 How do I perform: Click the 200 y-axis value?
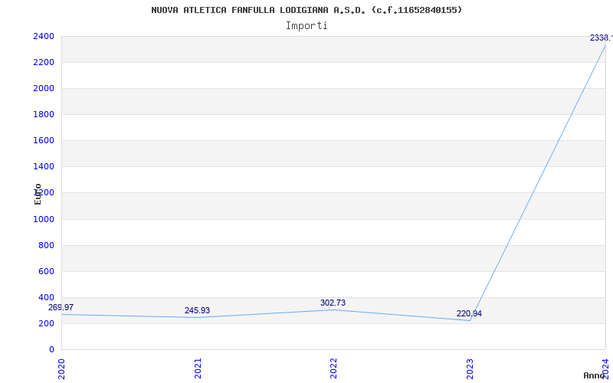click(46, 323)
